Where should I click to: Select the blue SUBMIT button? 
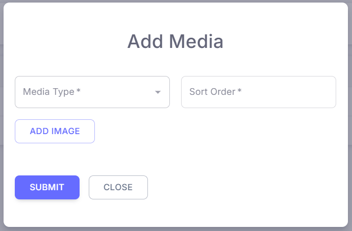coord(47,187)
